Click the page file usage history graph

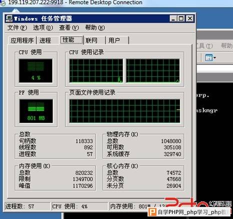tap(124, 111)
